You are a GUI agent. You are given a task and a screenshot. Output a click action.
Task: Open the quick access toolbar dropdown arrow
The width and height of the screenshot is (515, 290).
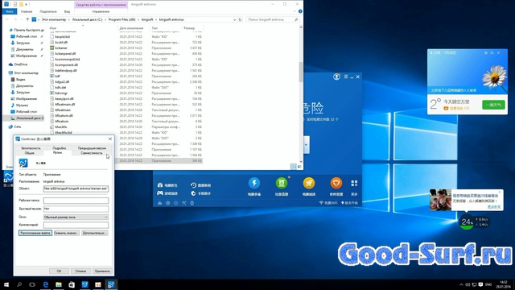point(27,4)
